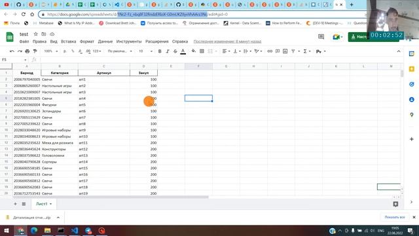This screenshot has width=419, height=236.
Task: Open the Инструменты menu
Action: coord(129,41)
